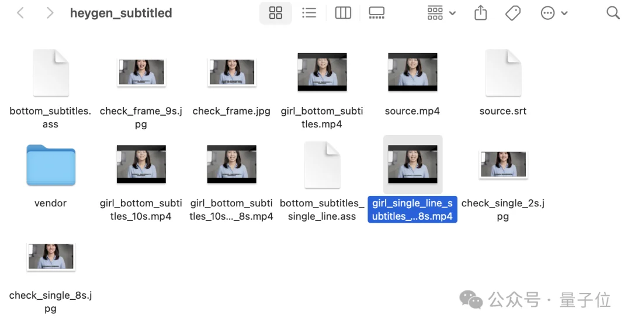Click the check_frame_9s.jpg file name
The height and width of the screenshot is (325, 631).
click(141, 117)
